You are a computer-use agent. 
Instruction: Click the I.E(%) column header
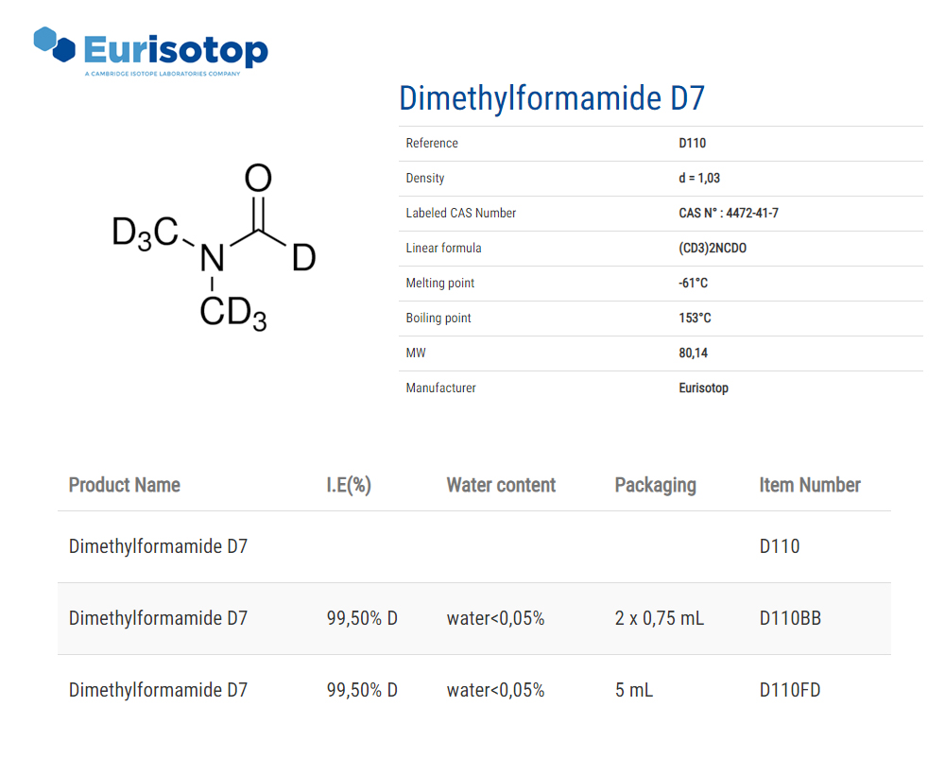[349, 486]
